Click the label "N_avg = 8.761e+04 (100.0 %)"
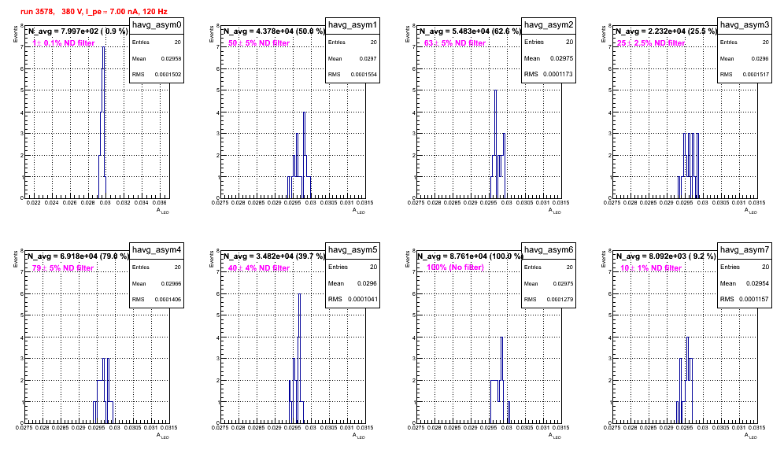The width and height of the screenshot is (784, 450). pos(470,256)
